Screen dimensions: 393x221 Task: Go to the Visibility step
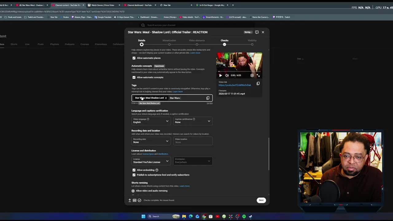coord(252,42)
